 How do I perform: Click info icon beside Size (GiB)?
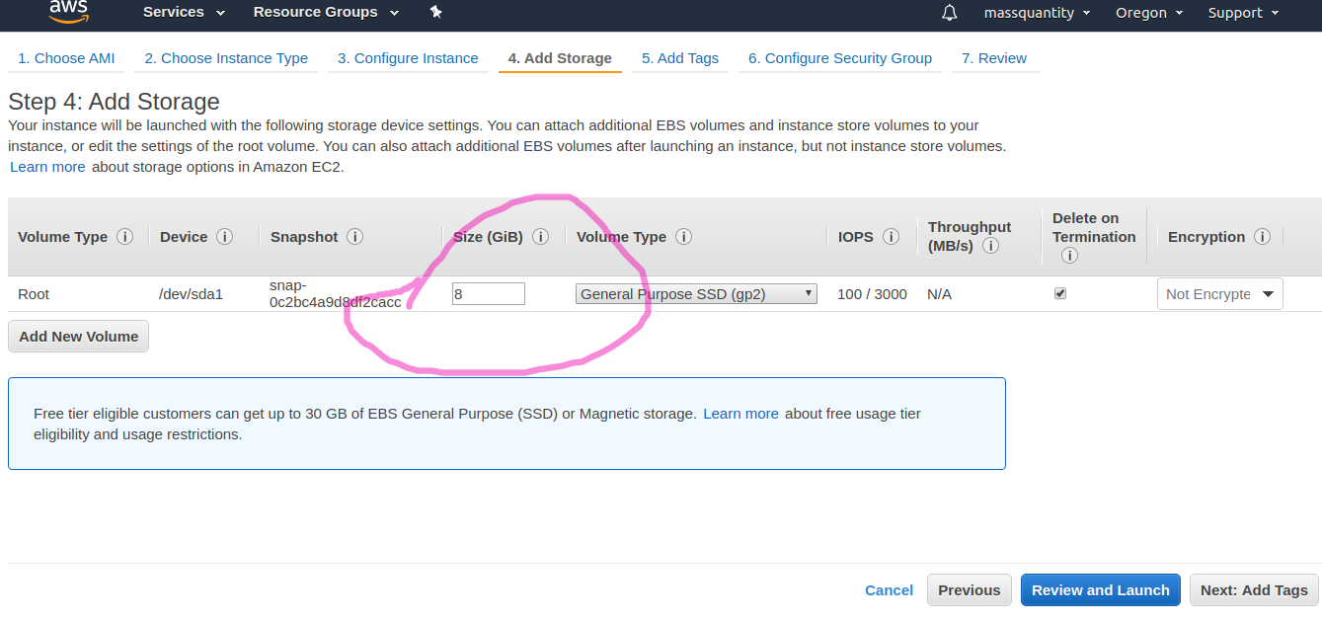tap(540, 237)
